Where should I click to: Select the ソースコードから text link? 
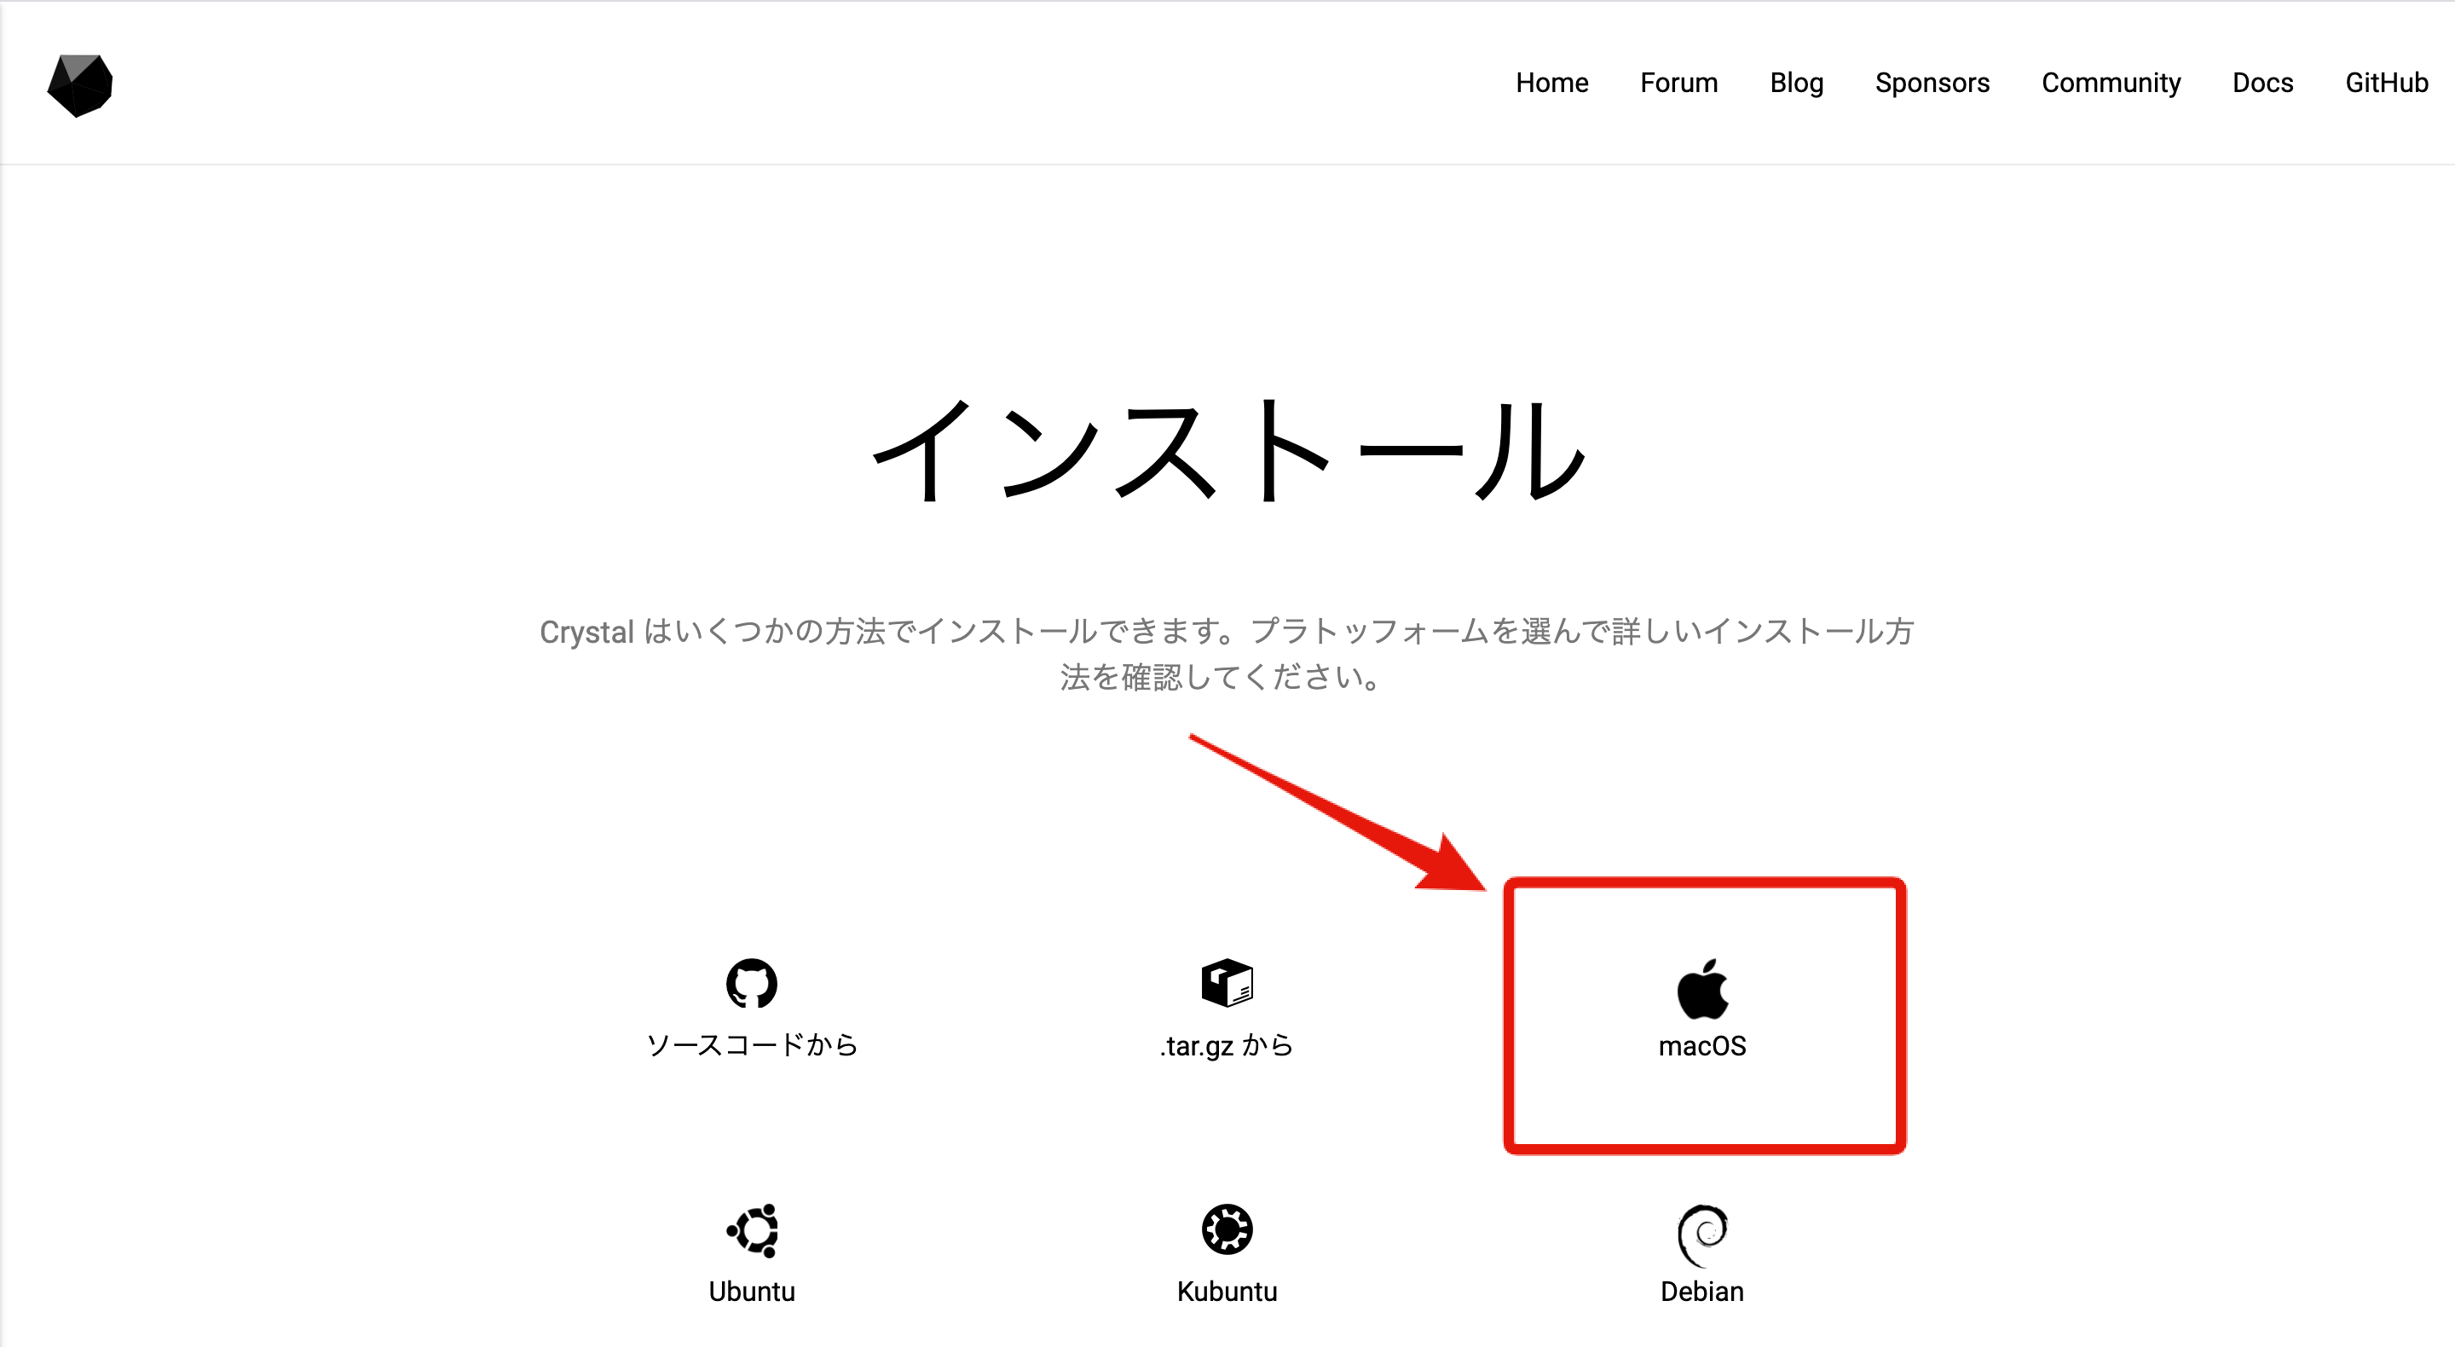pos(751,1045)
